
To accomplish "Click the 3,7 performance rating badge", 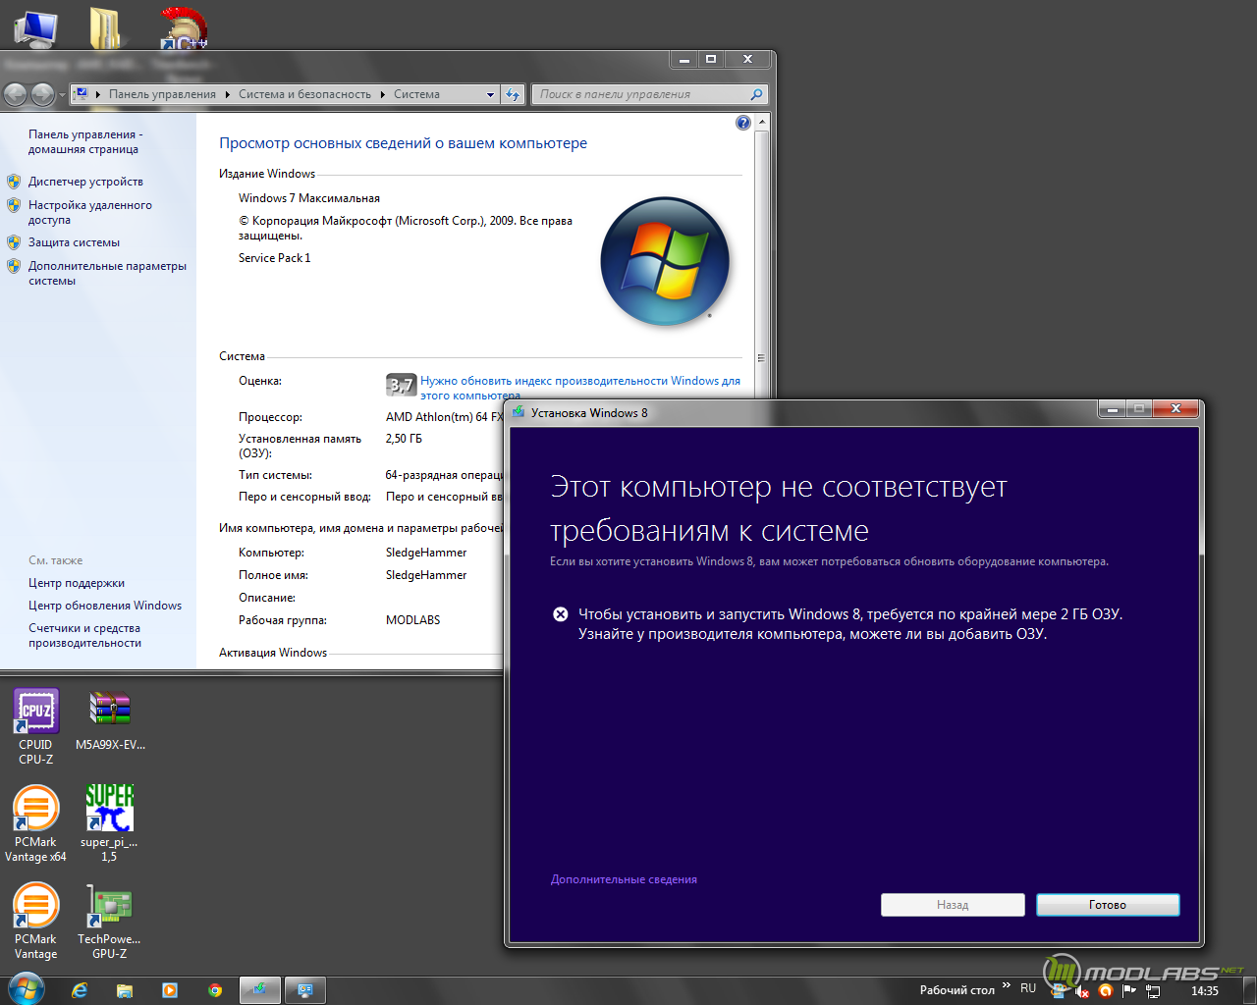I will [x=401, y=385].
